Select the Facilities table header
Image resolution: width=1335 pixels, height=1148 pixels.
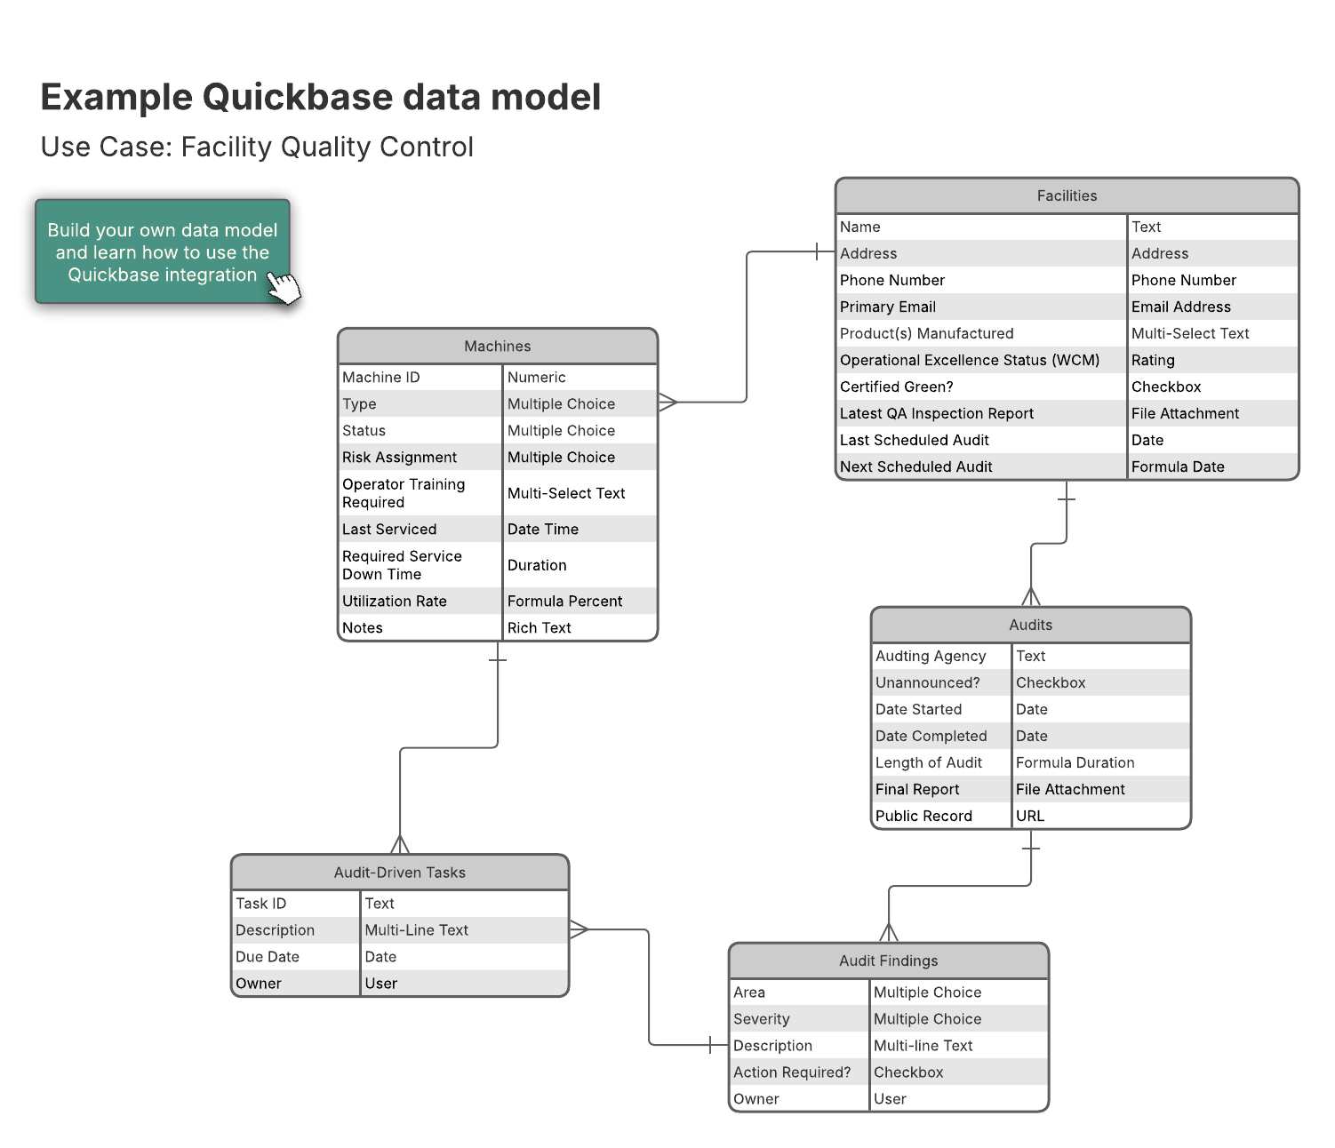coord(1067,195)
